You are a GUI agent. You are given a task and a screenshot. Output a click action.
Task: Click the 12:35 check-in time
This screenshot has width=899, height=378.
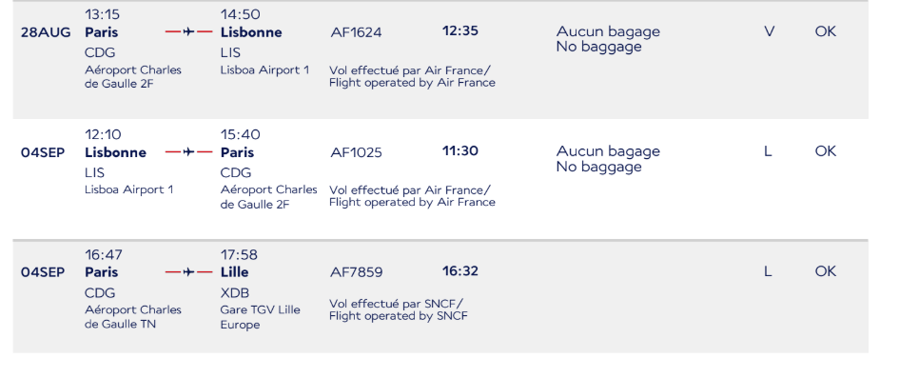[459, 30]
